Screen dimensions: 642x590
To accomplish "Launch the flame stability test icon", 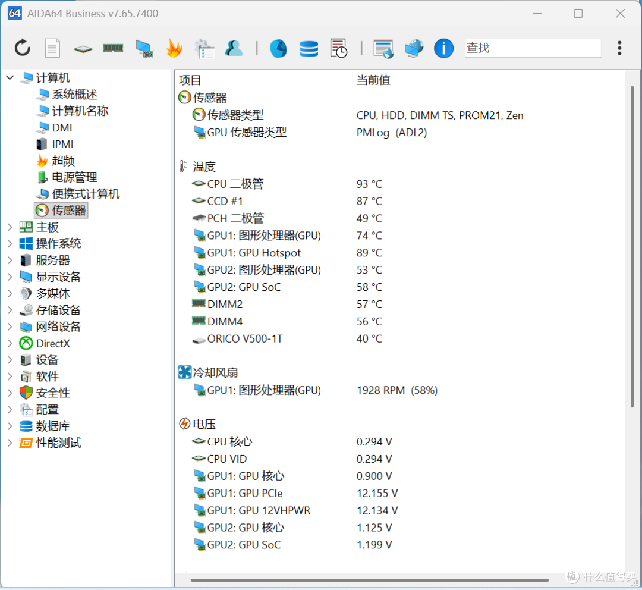I will point(174,48).
